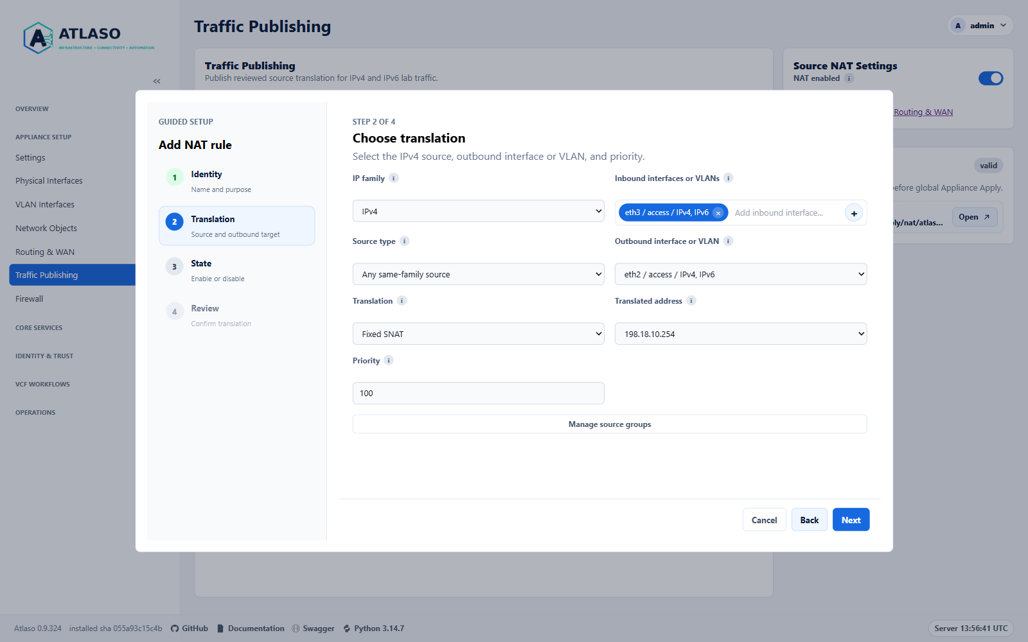
Task: Open the Source type dropdown
Action: pos(479,274)
